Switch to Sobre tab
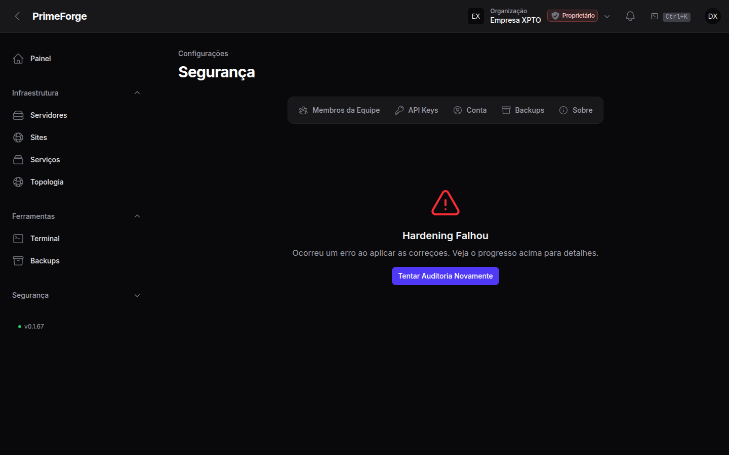The width and height of the screenshot is (729, 455). [576, 110]
